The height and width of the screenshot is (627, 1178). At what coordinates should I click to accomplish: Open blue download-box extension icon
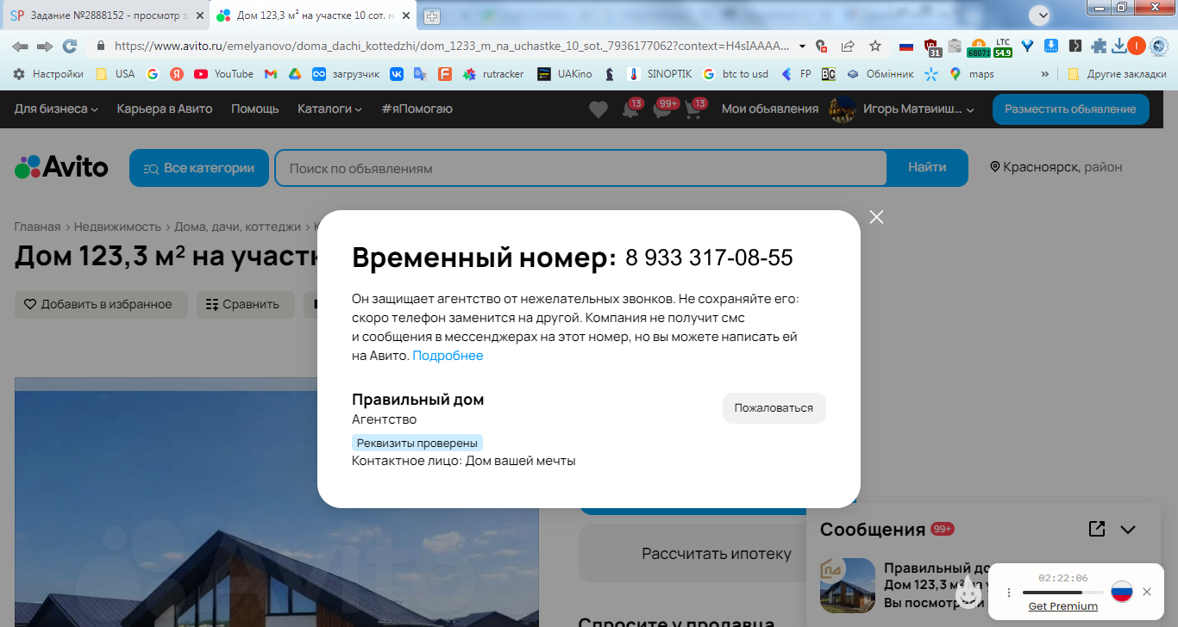click(x=1051, y=46)
